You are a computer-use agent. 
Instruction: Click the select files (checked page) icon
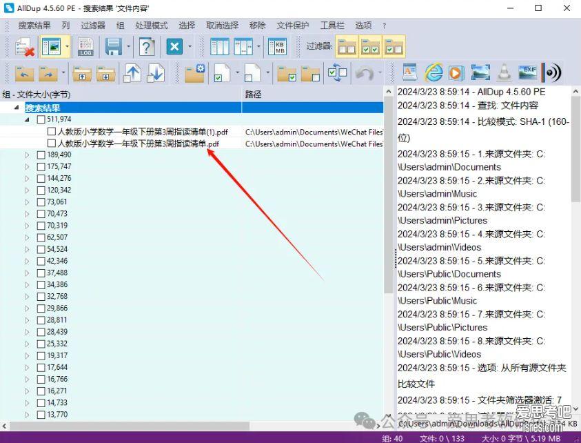[222, 72]
